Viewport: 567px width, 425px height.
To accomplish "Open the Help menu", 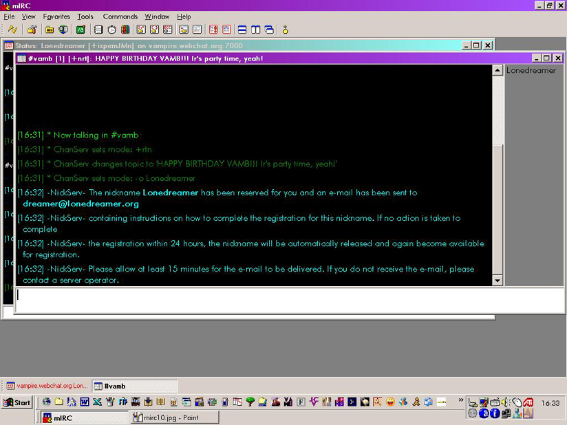I will tap(184, 17).
